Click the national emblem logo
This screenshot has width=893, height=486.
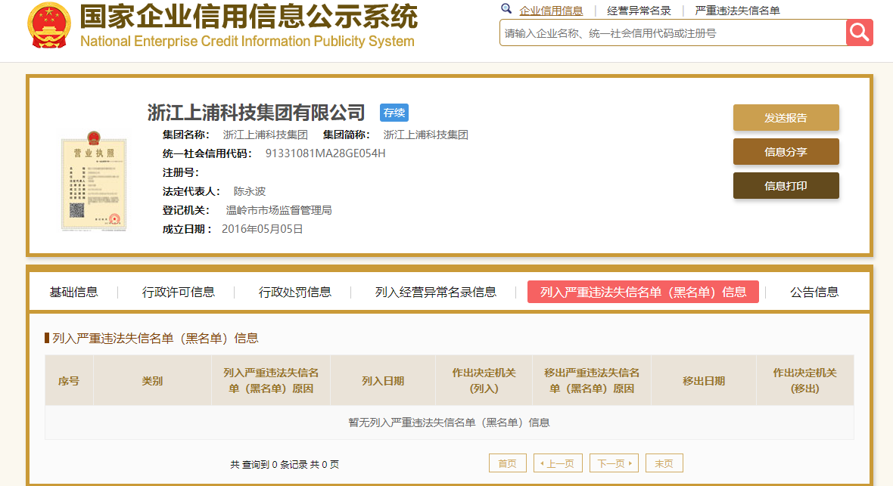pos(49,26)
